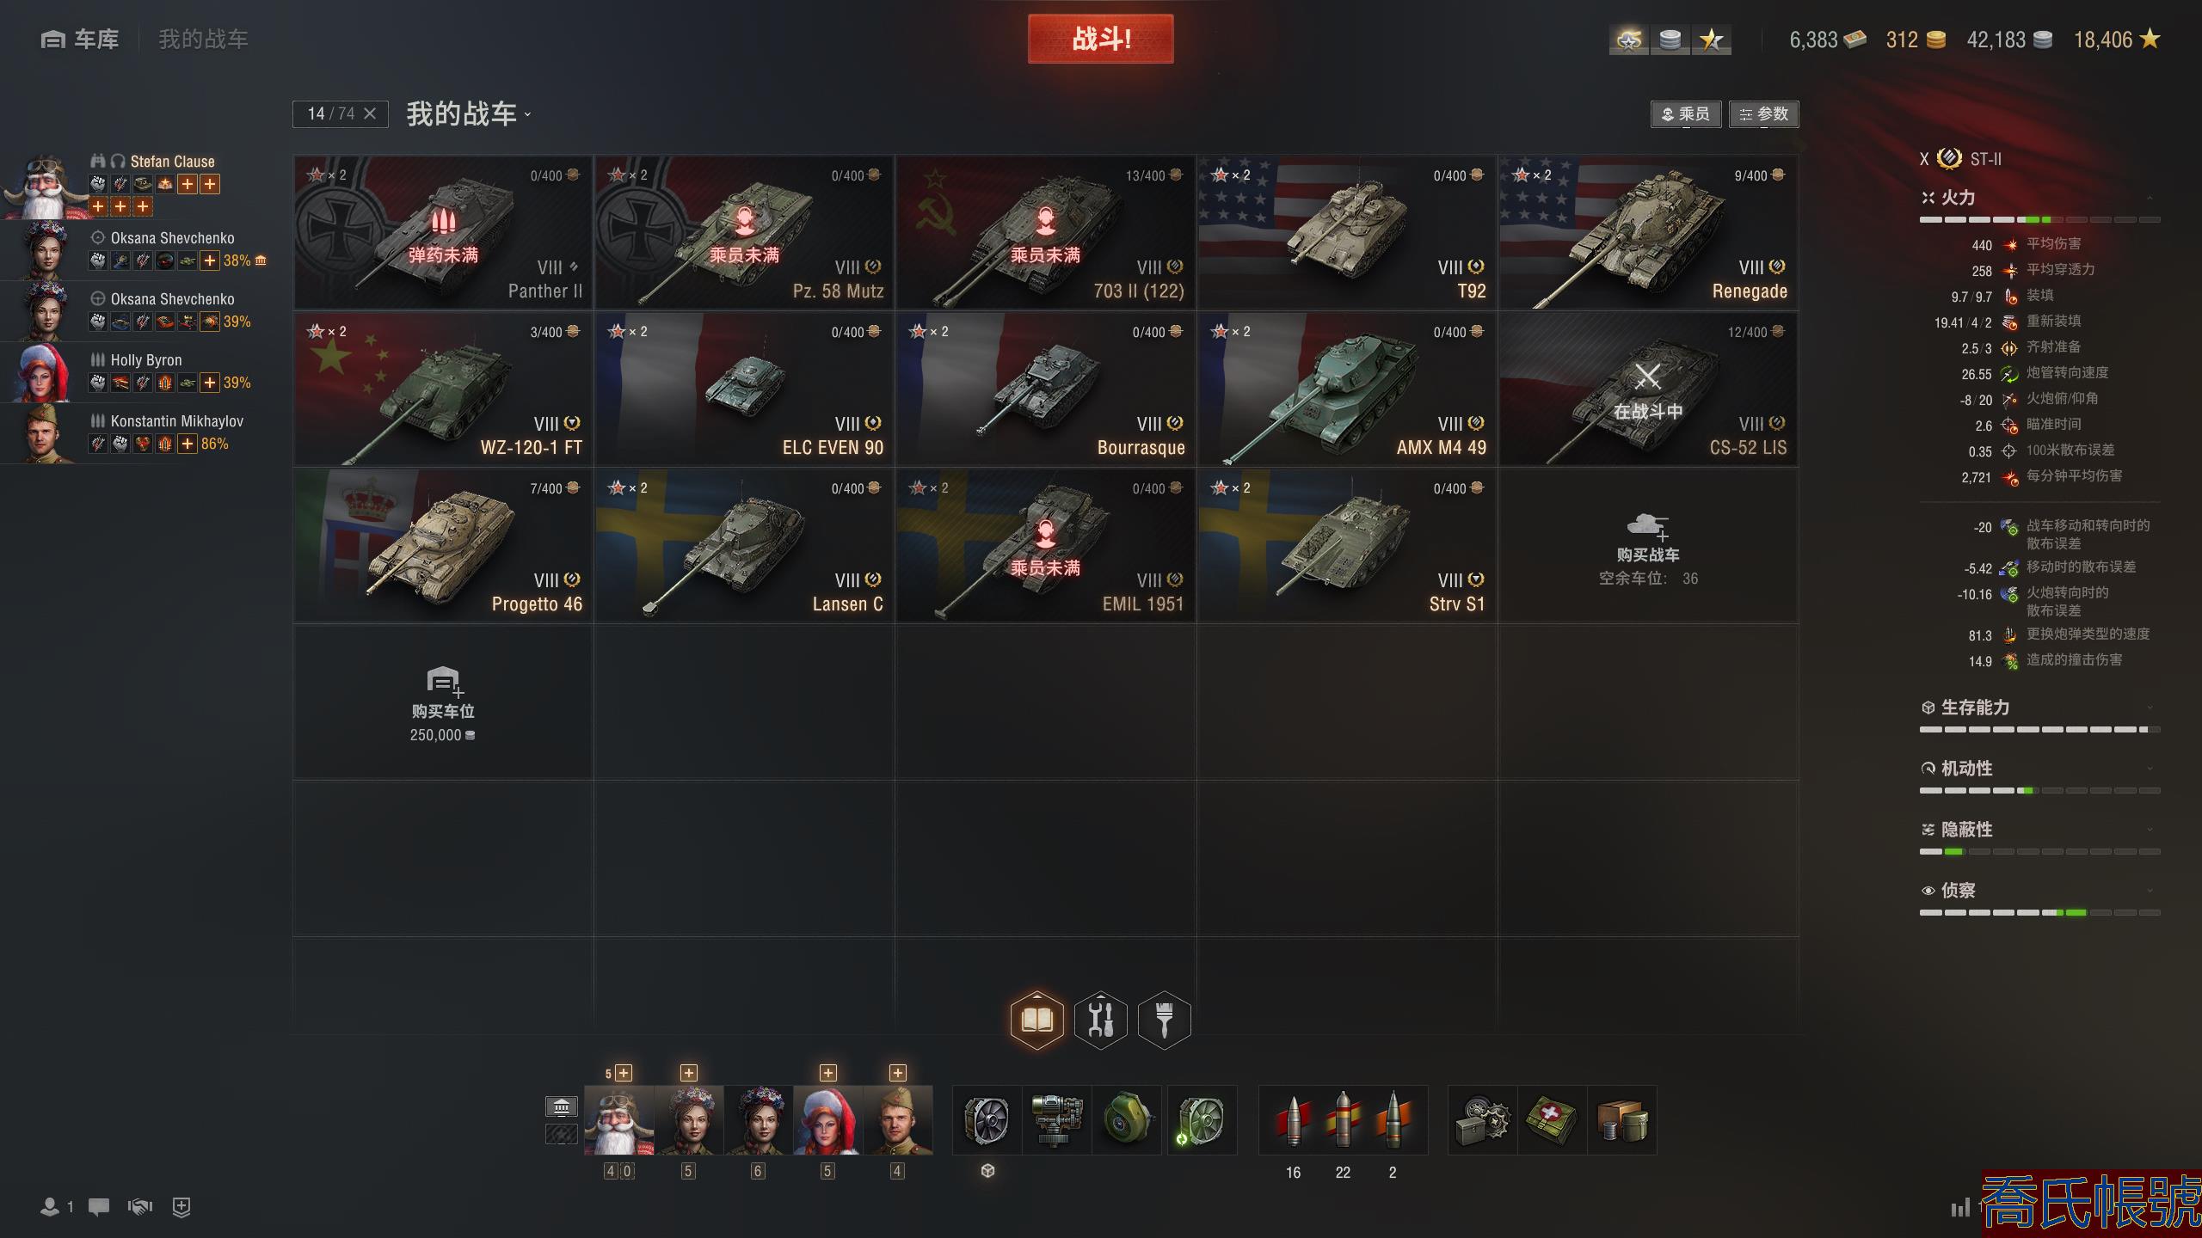Select the first aid kit consumable

pos(1552,1120)
